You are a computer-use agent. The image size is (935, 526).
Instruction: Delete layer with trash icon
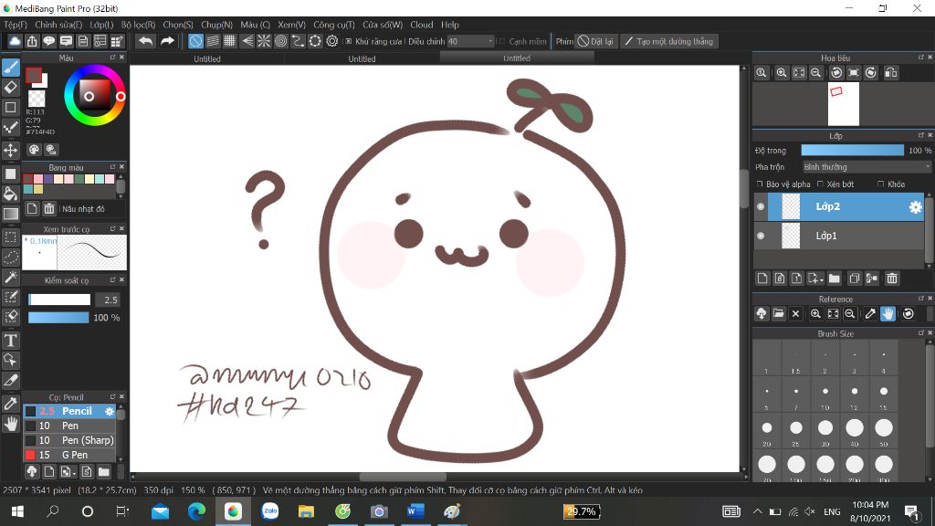coord(891,279)
